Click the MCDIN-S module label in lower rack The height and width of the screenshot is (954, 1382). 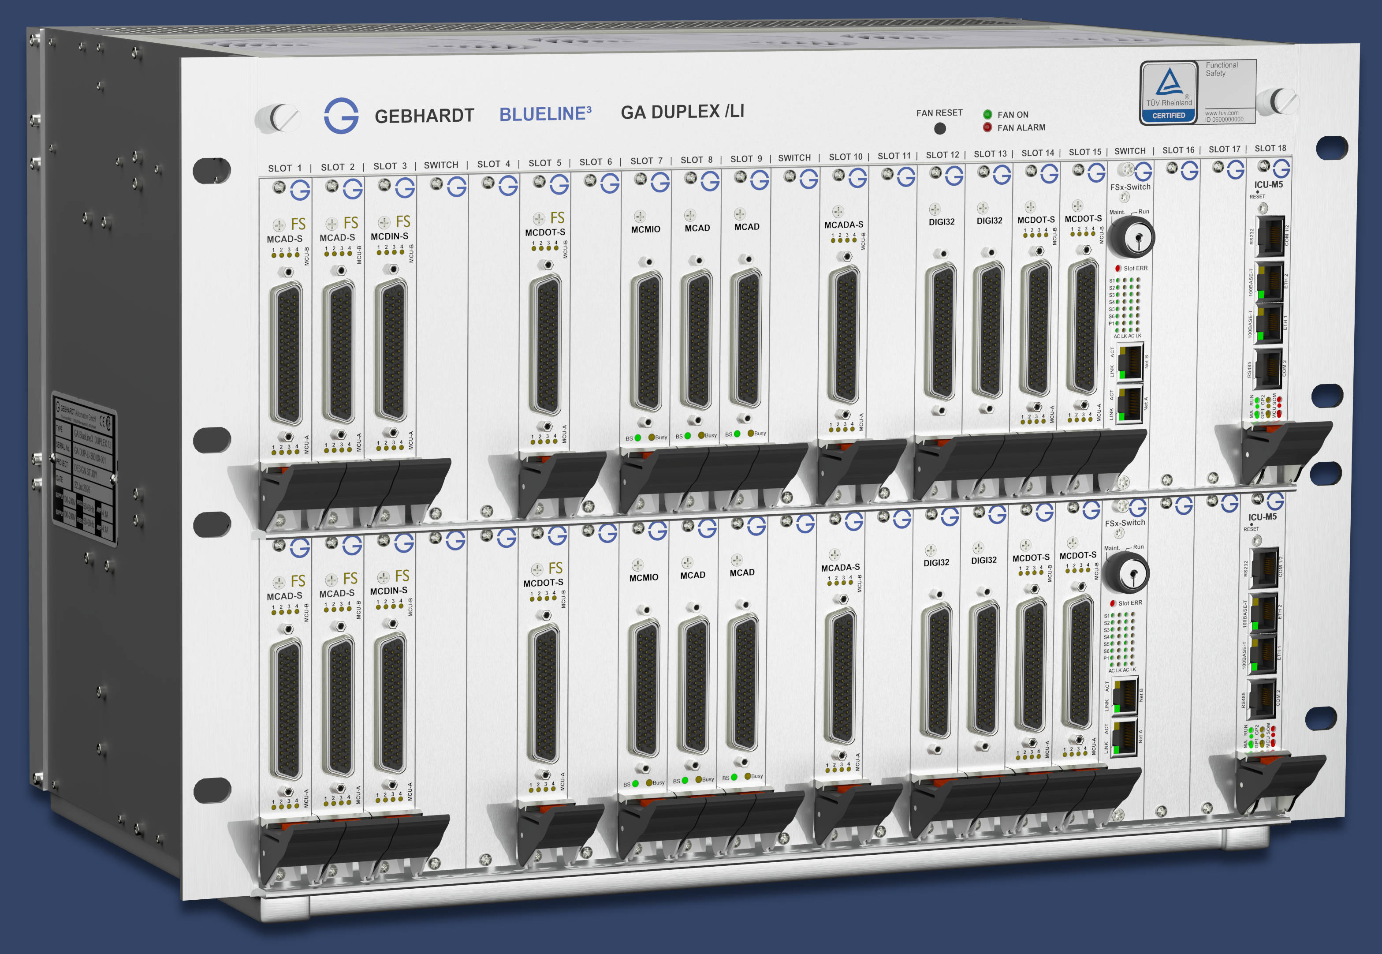(x=388, y=591)
